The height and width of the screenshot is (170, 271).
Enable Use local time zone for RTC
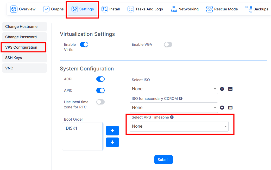tap(100, 102)
